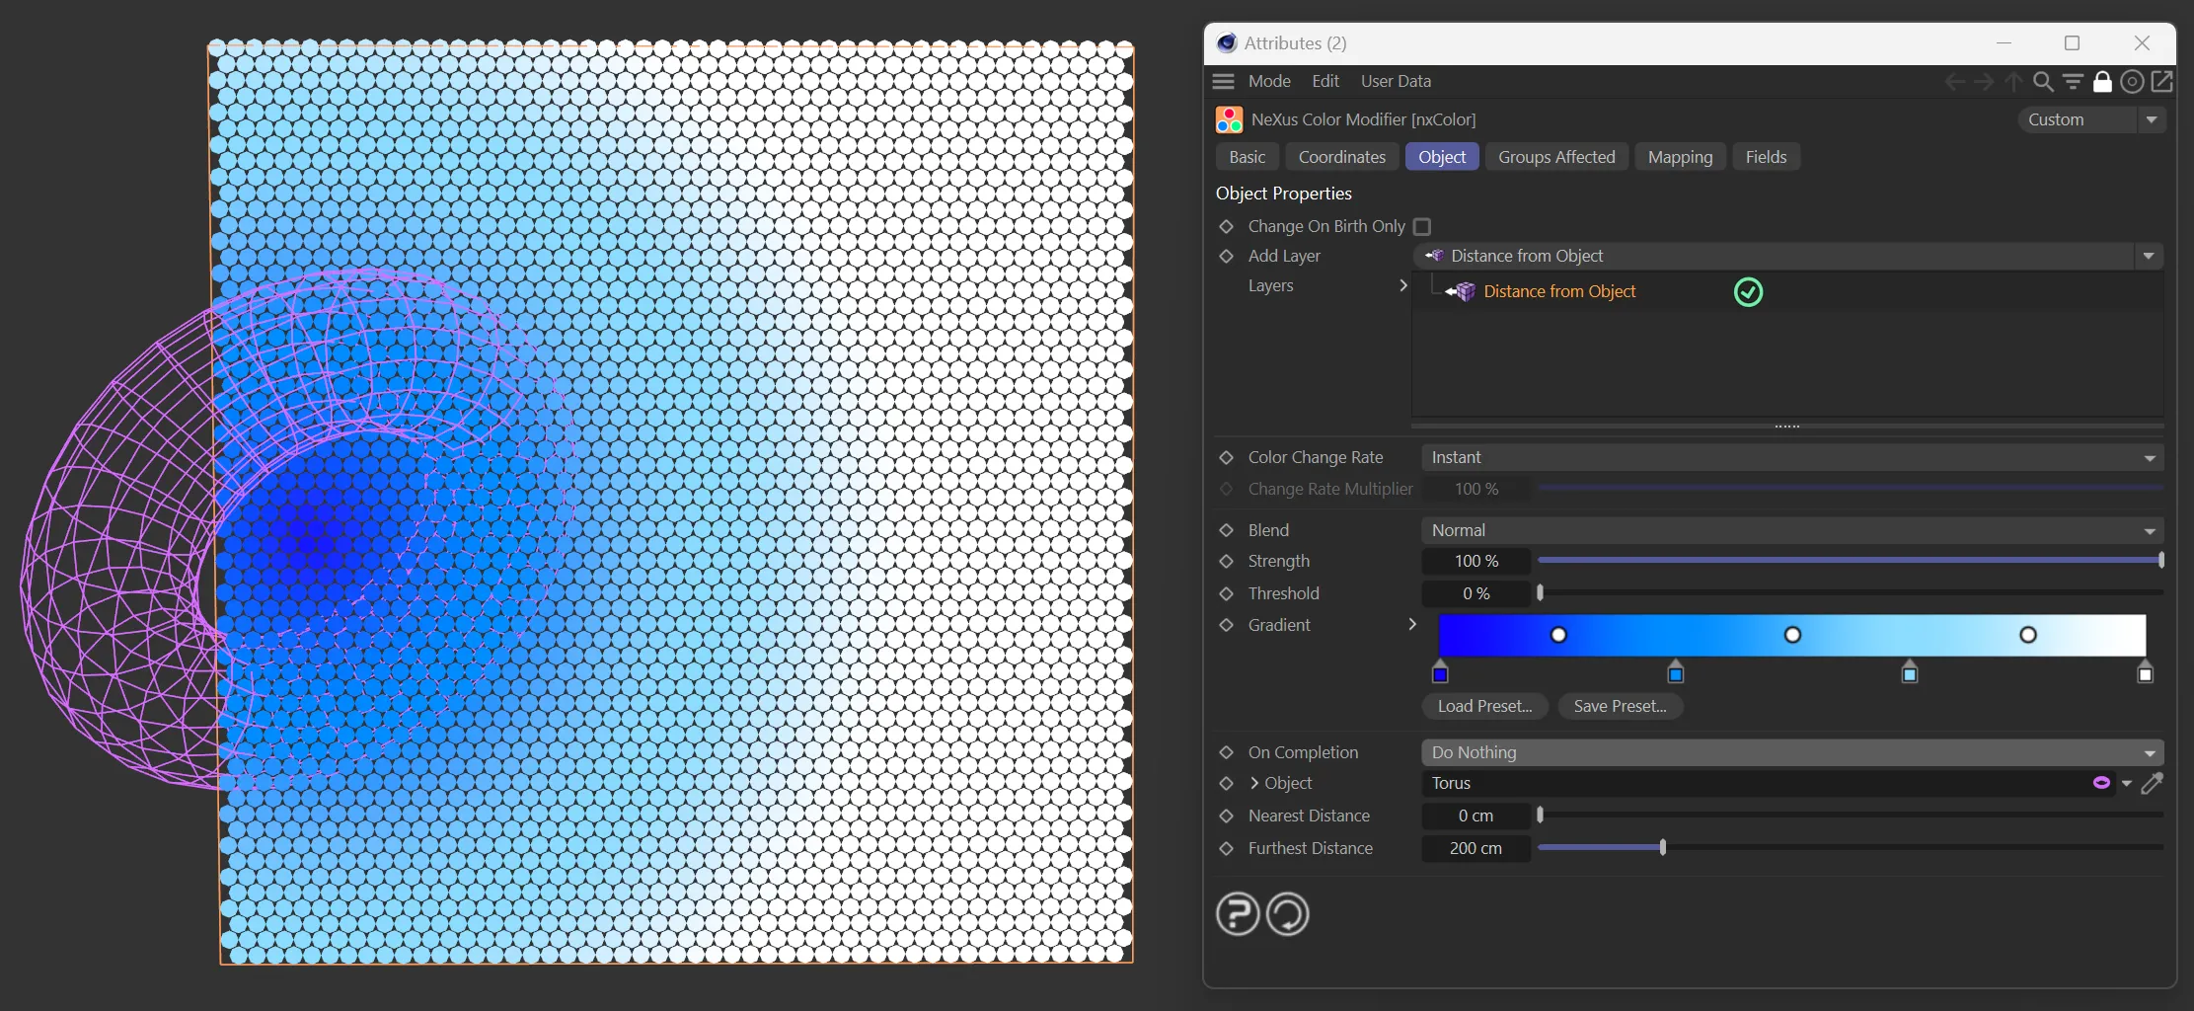Click the new Attributes window icon
Viewport: 2194px width, 1011px height.
click(2161, 82)
